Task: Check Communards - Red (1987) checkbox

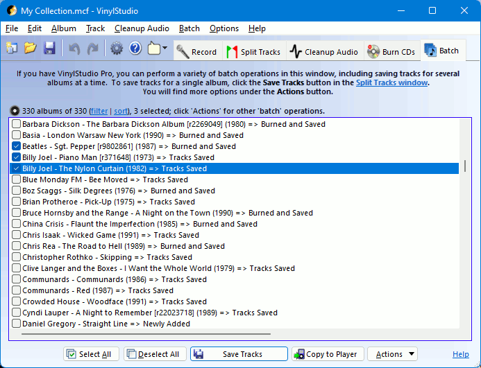Action: coord(16,290)
